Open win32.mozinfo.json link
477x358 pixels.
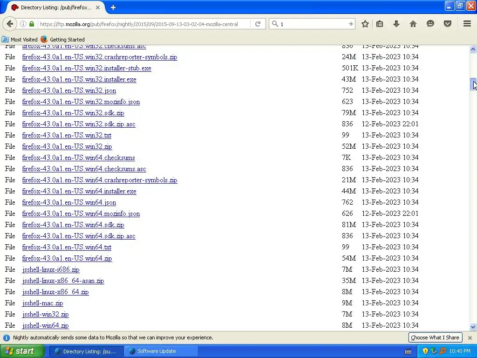pyautogui.click(x=81, y=102)
